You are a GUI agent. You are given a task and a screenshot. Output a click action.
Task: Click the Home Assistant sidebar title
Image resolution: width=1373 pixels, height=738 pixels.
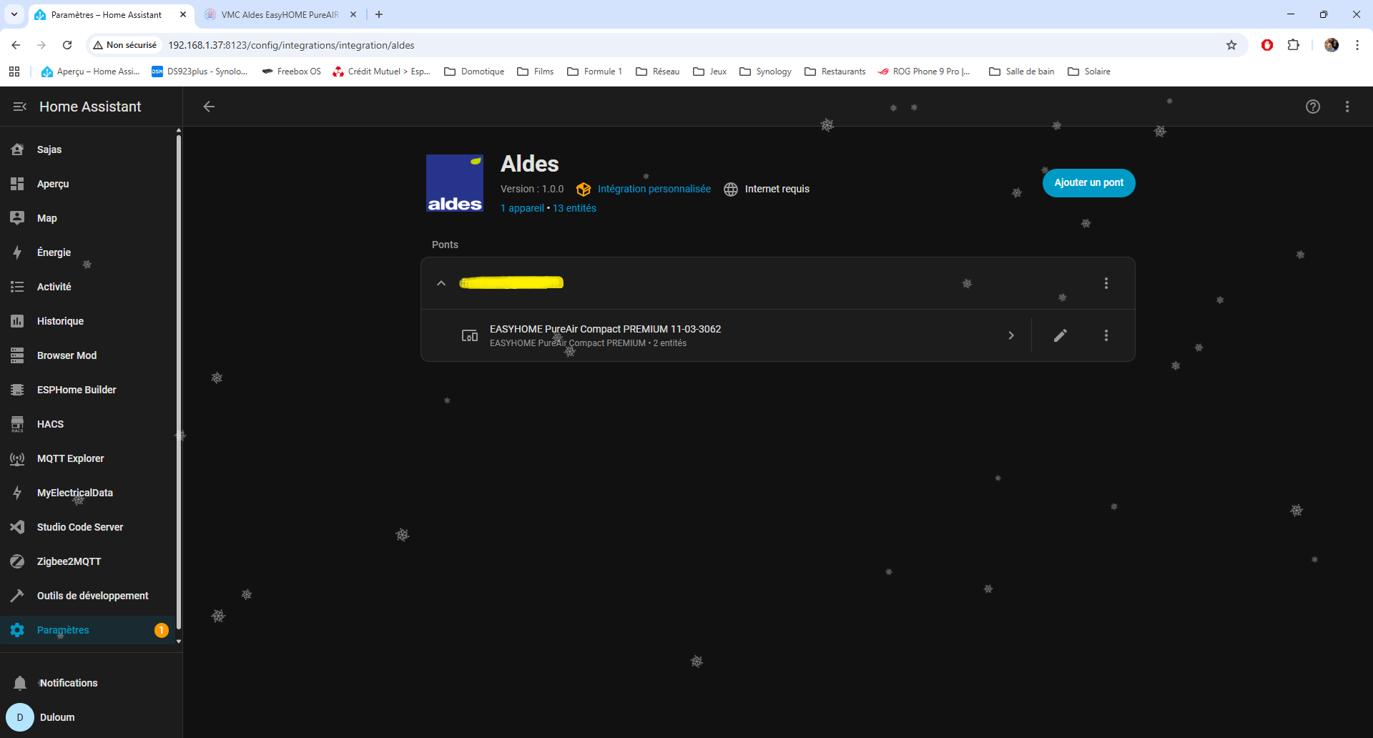click(90, 107)
